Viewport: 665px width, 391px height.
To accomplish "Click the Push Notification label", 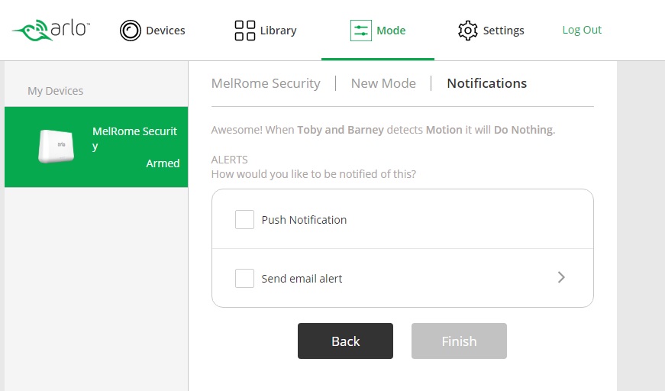I will click(304, 220).
